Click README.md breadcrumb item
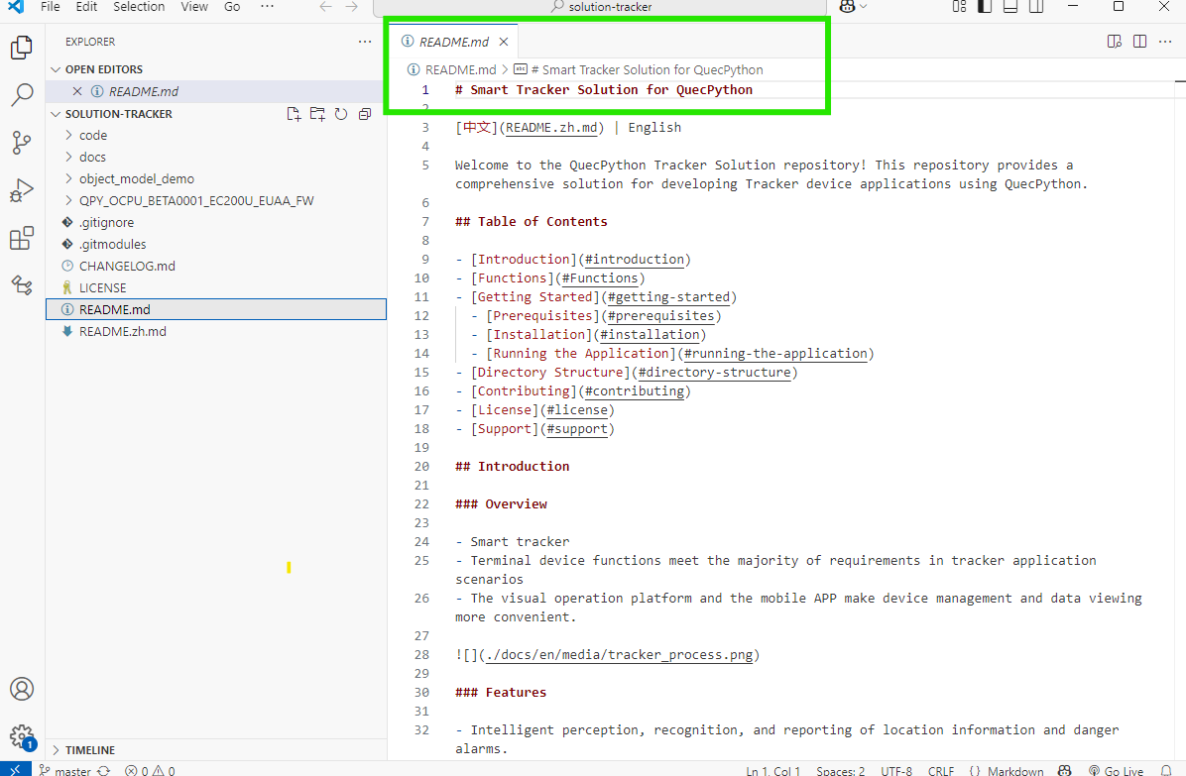Viewport: 1186px width, 776px height. point(452,69)
